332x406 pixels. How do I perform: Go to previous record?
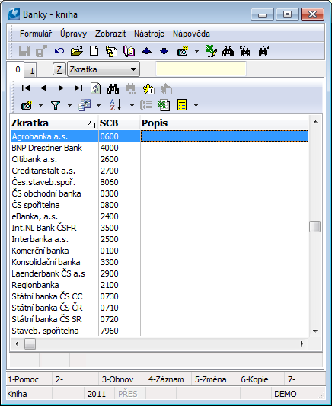pyautogui.click(x=43, y=88)
